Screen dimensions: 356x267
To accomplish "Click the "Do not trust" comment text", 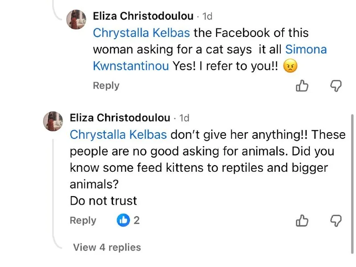I will click(103, 201).
